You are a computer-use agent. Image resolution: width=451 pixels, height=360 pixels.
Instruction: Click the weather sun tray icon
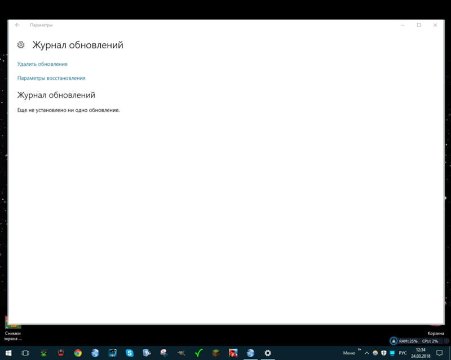pos(375,353)
